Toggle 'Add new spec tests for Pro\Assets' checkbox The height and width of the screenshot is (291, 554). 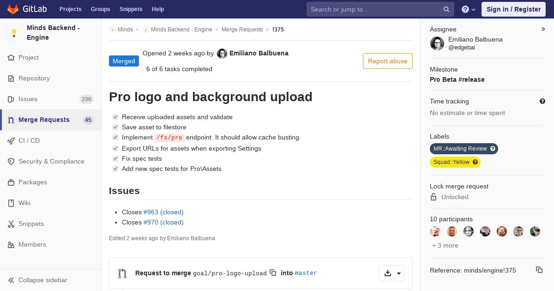tap(115, 169)
